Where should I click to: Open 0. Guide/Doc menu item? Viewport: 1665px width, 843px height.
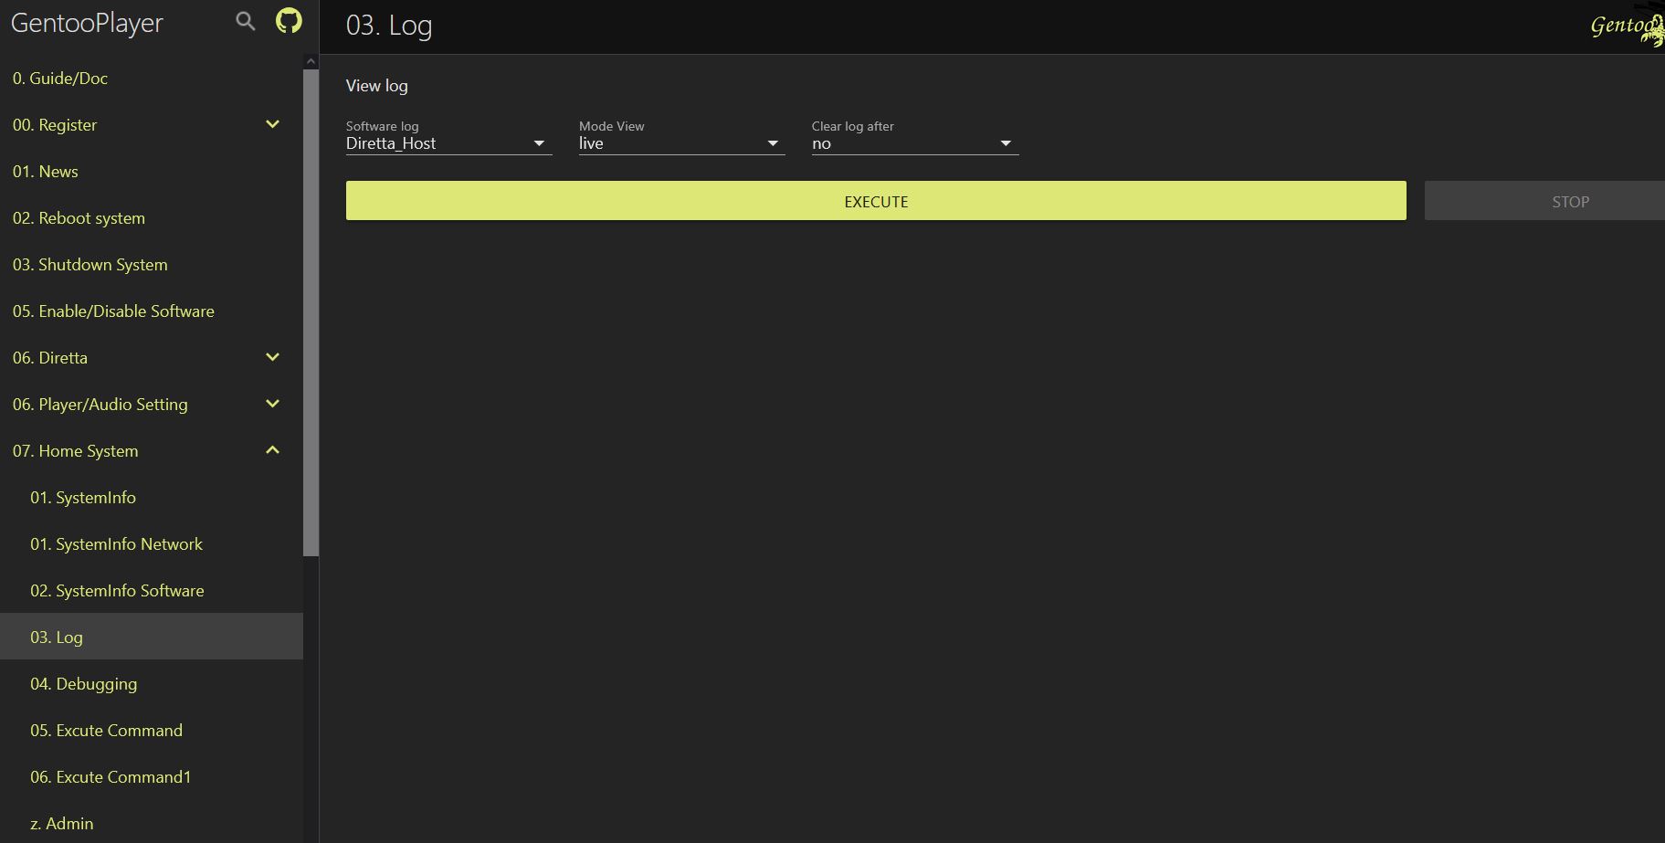coord(152,79)
